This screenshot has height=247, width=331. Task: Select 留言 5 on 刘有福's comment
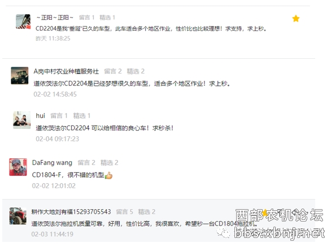tap(124, 212)
